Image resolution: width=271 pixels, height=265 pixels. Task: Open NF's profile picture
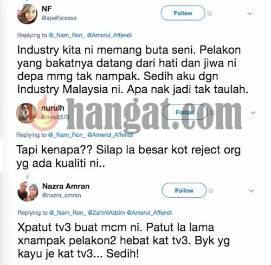[27, 14]
